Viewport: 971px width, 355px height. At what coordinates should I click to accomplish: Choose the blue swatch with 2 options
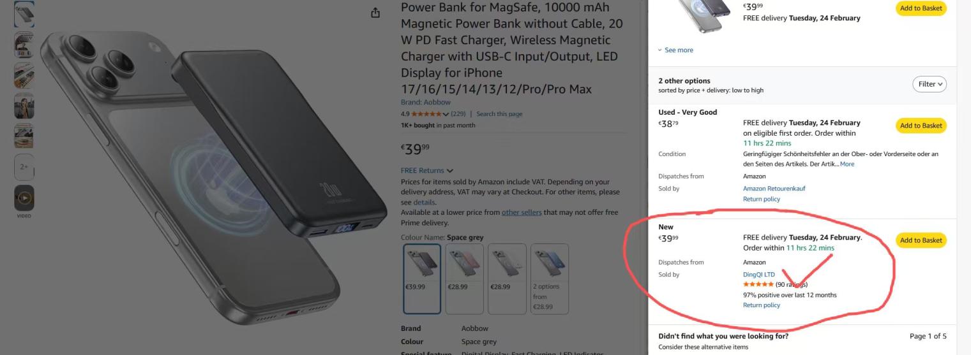[550, 279]
